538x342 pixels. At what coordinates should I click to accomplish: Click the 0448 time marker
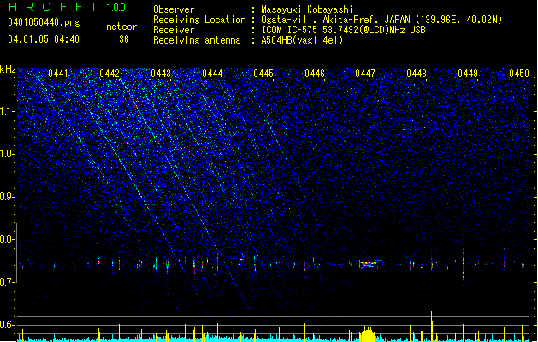[x=417, y=74]
